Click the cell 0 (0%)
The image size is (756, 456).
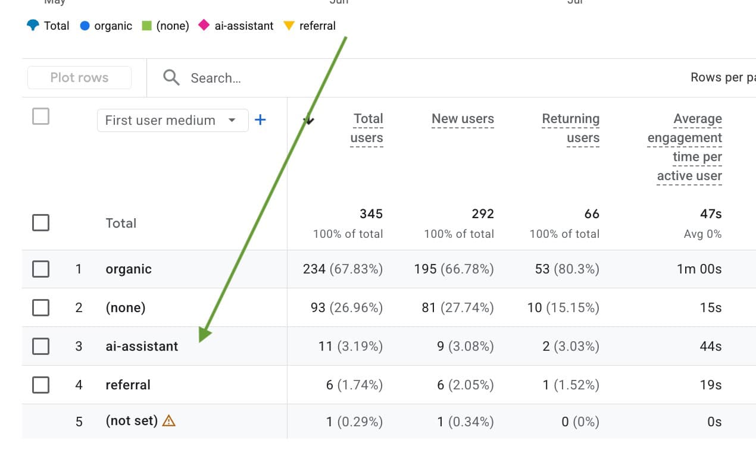tap(580, 422)
